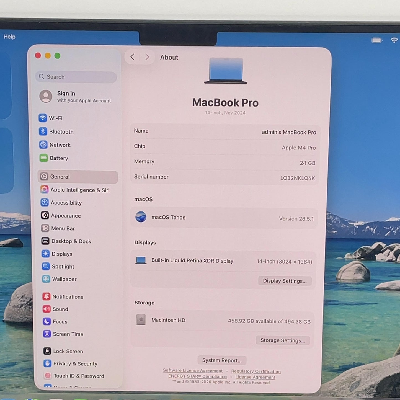The height and width of the screenshot is (400, 400).
Task: Click the 14-inch, Nov 2024 model text
Action: click(x=225, y=113)
